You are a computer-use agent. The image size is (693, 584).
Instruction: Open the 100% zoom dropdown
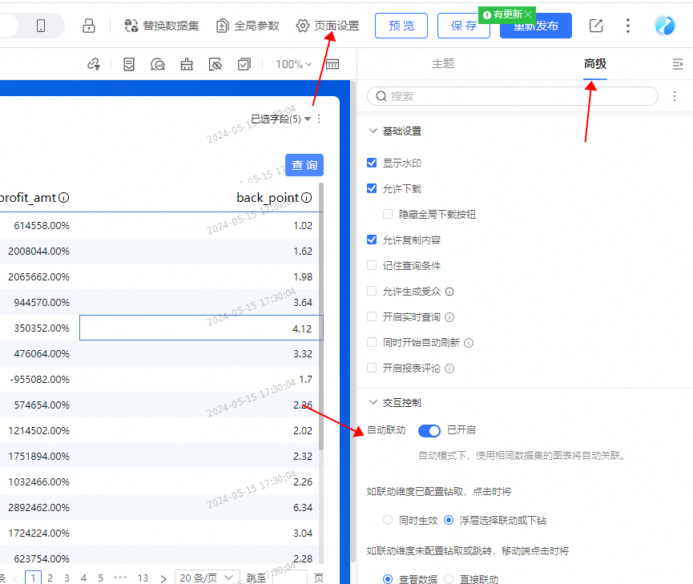pos(293,64)
